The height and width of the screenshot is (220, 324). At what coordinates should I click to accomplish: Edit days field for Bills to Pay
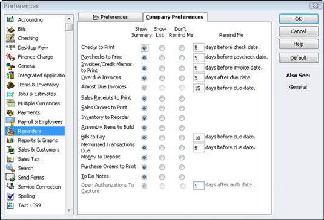tap(199, 138)
